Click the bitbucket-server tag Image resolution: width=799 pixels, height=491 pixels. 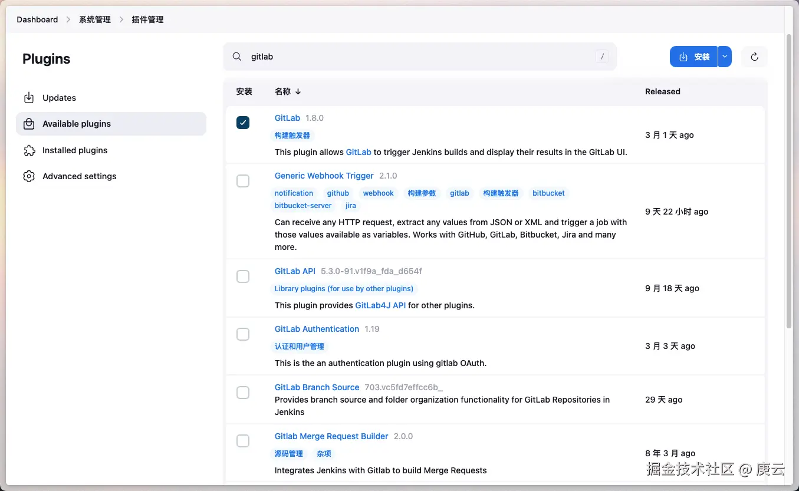coord(303,206)
